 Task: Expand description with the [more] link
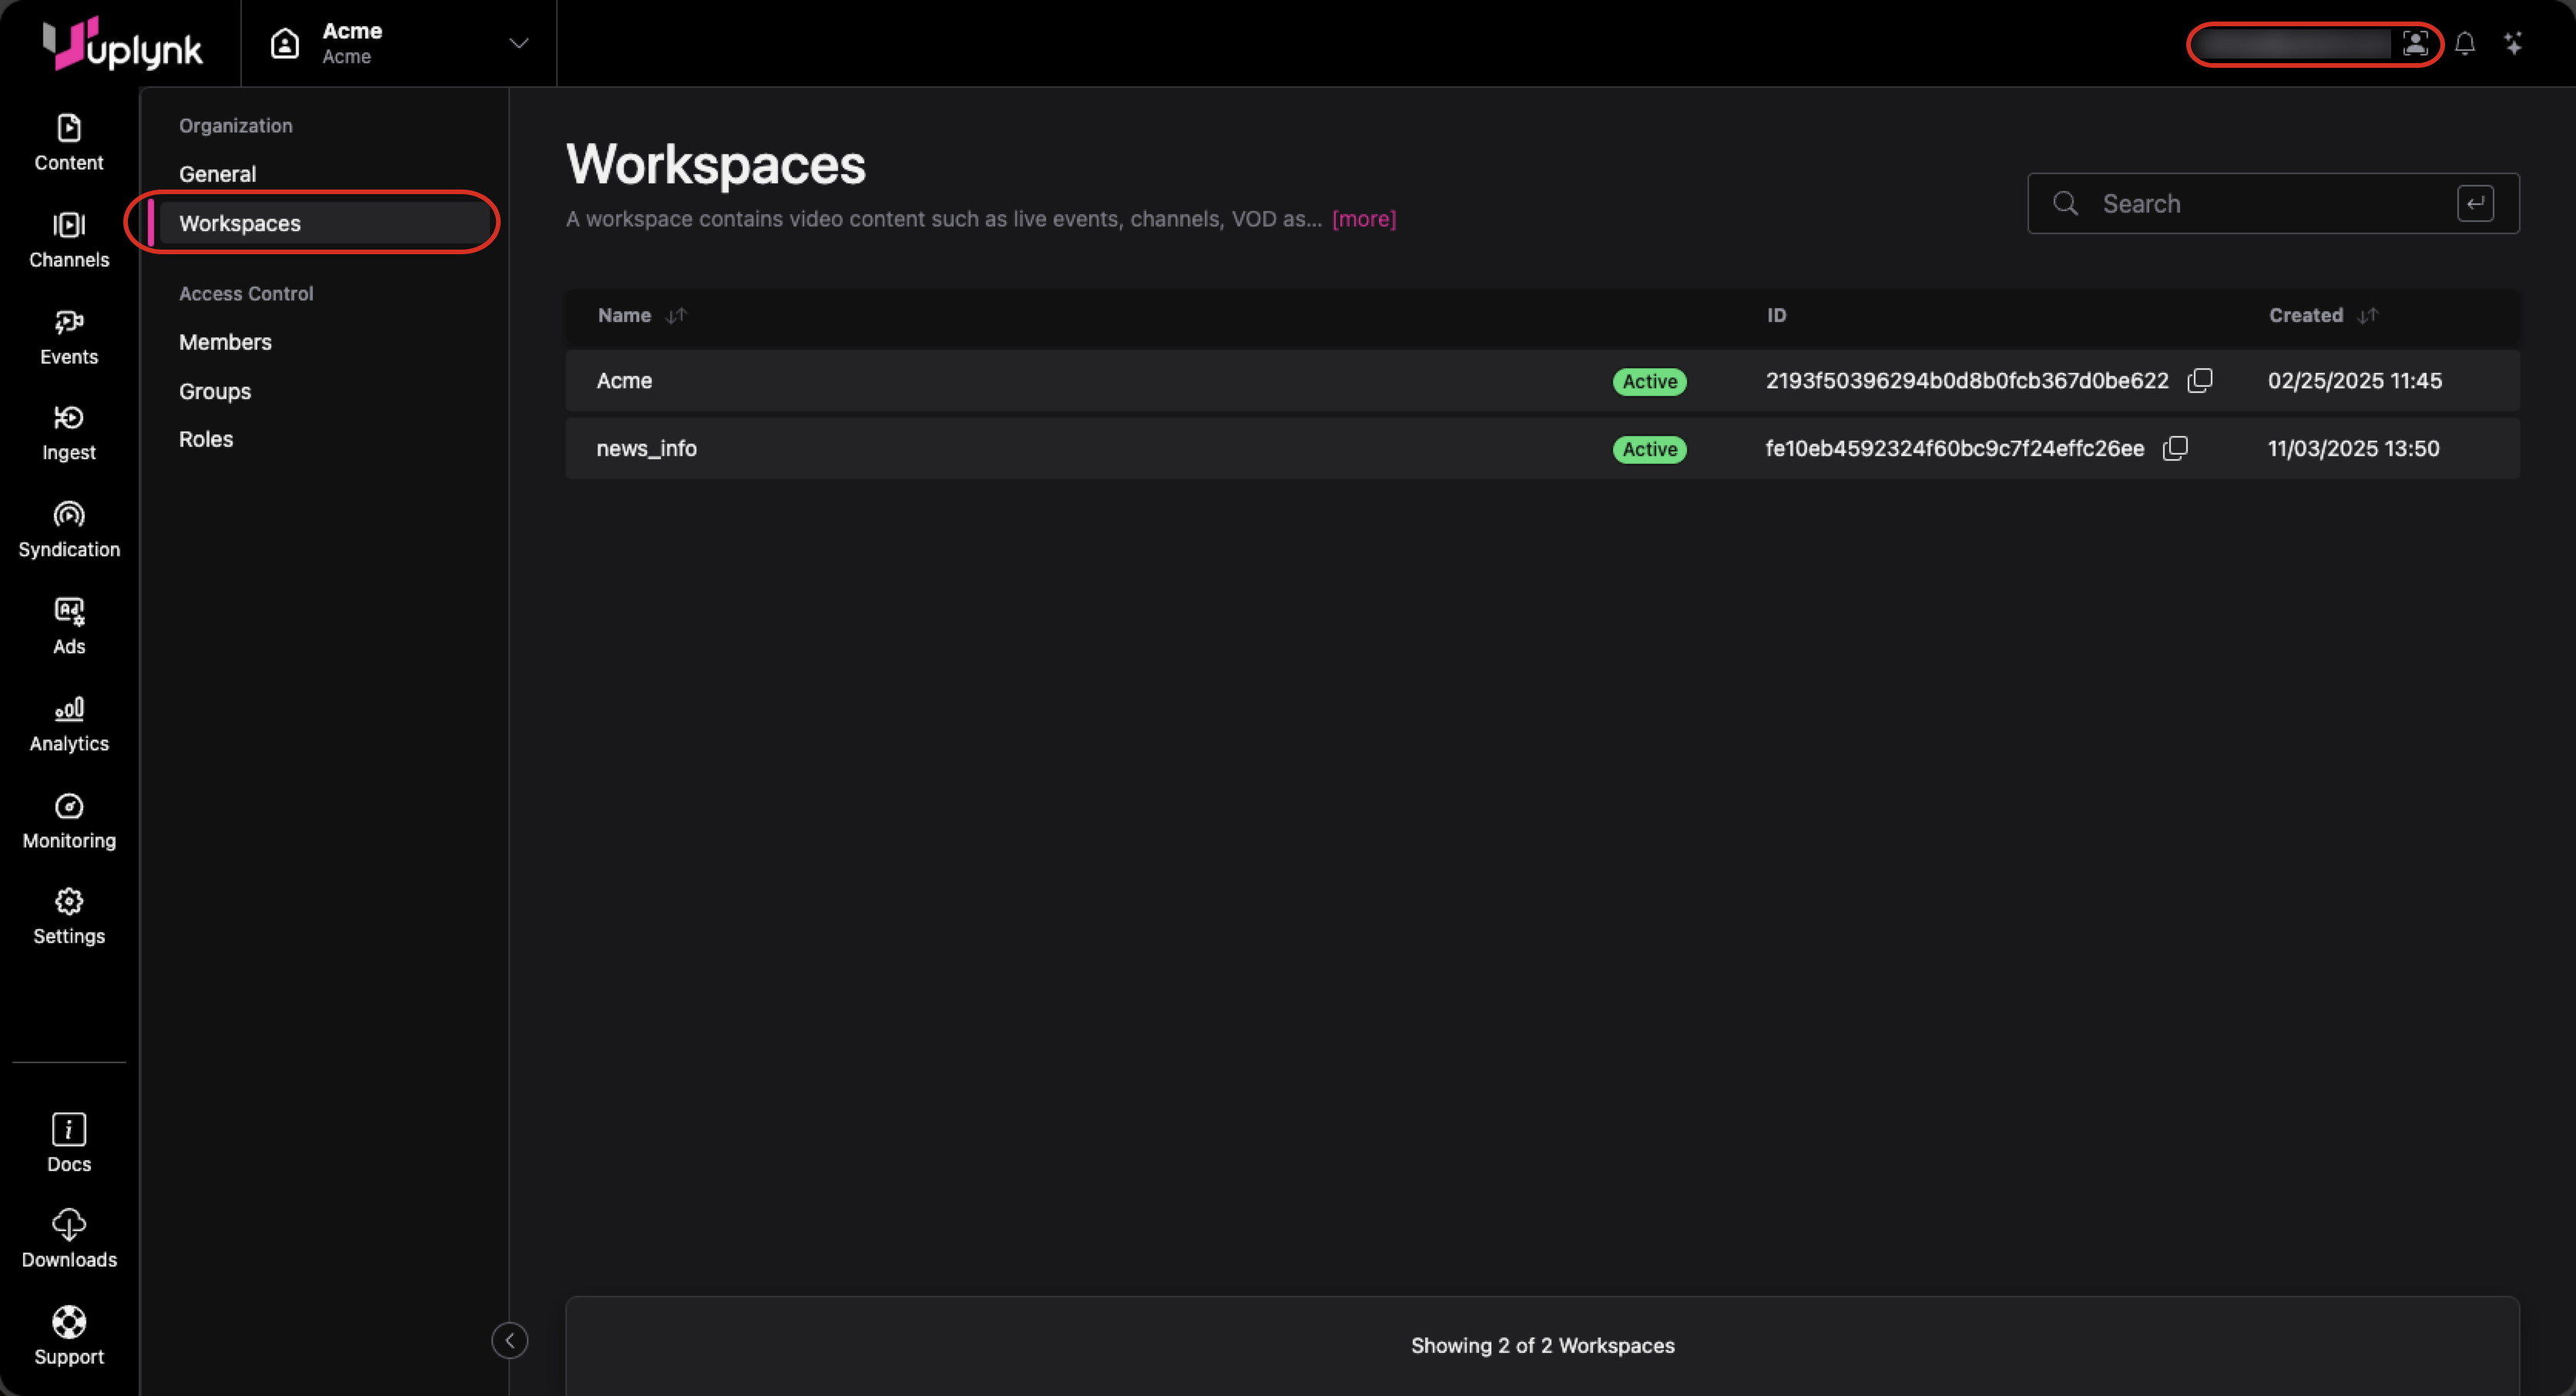coord(1363,219)
